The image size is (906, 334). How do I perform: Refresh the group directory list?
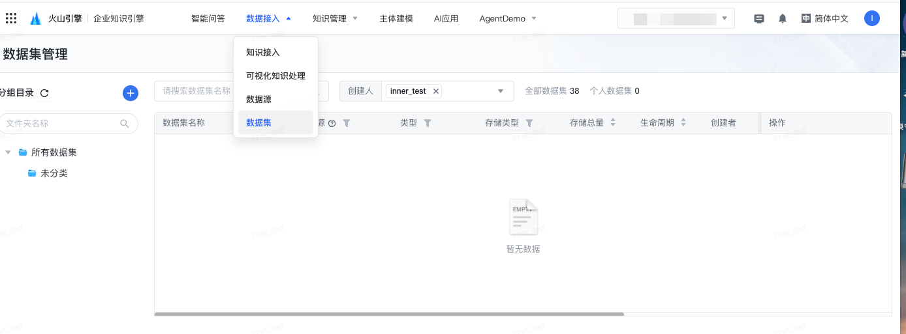[44, 93]
